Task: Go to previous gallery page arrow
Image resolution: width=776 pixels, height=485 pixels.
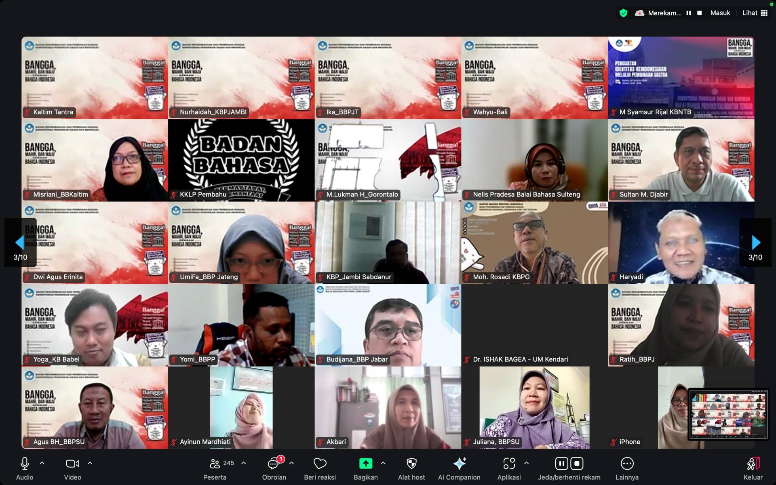Action: [x=20, y=242]
